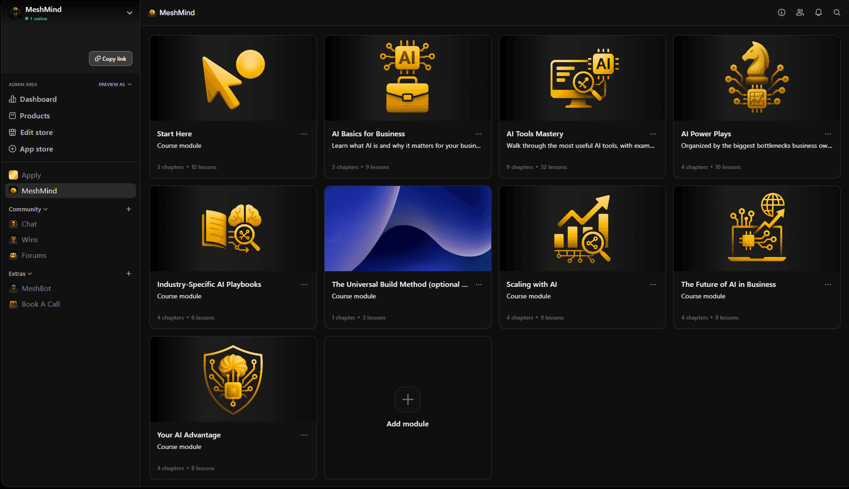
Task: Click the Book A Call calendar icon
Action: coord(13,304)
